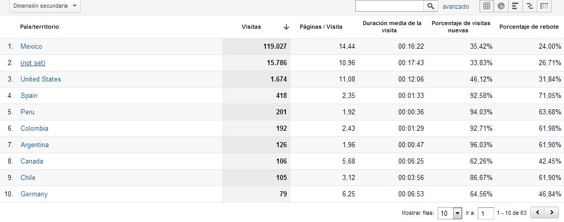Switch to pivot table view

coord(544,6)
